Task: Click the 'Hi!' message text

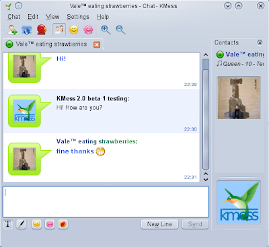Action: tap(61, 59)
